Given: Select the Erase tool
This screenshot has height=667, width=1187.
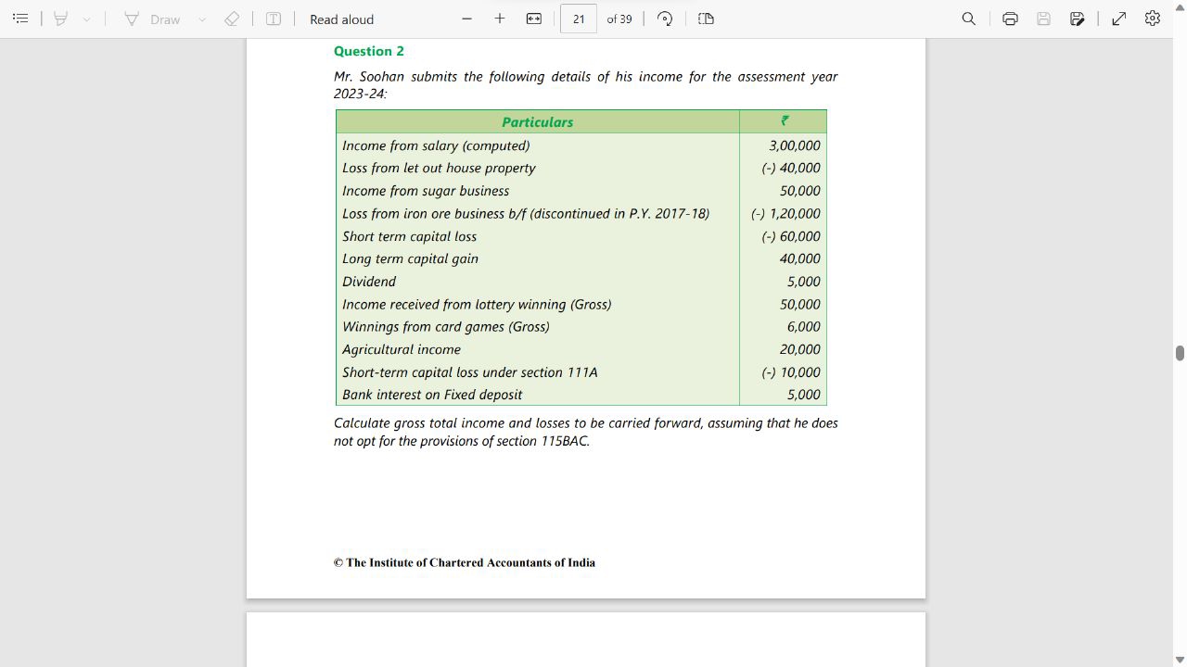Looking at the screenshot, I should click(x=232, y=19).
